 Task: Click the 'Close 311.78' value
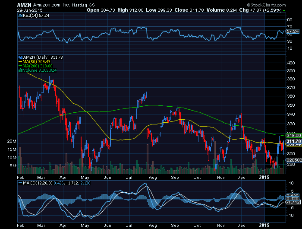click(189, 10)
